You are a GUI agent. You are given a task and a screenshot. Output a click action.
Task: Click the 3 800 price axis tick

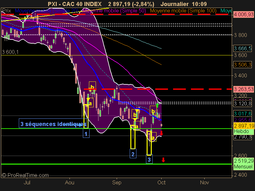point(241,35)
